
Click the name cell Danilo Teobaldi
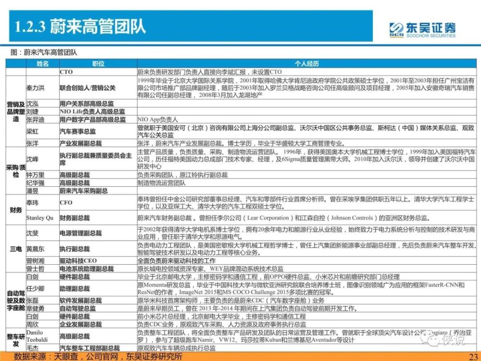(43, 336)
